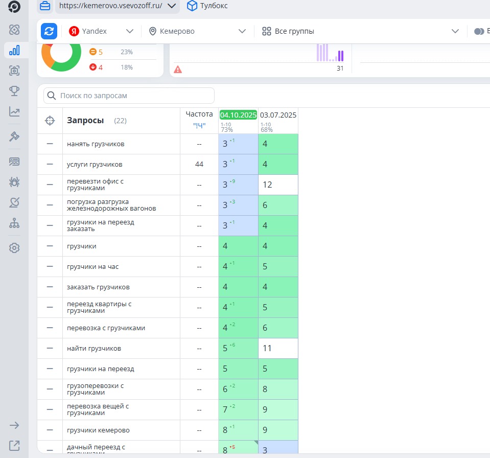
Task: Click query 'перевозка вещей с грузчиками'
Action: (98, 409)
